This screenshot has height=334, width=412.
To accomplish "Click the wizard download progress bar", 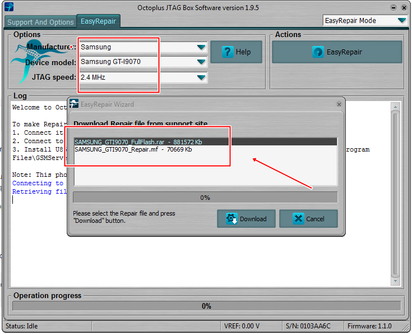I will (x=205, y=198).
